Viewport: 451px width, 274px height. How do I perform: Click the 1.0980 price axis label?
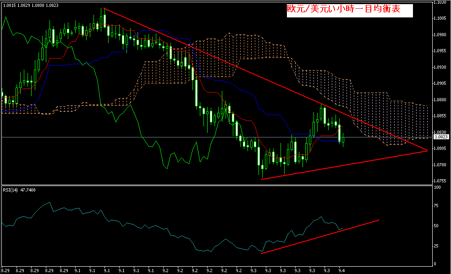pos(440,35)
